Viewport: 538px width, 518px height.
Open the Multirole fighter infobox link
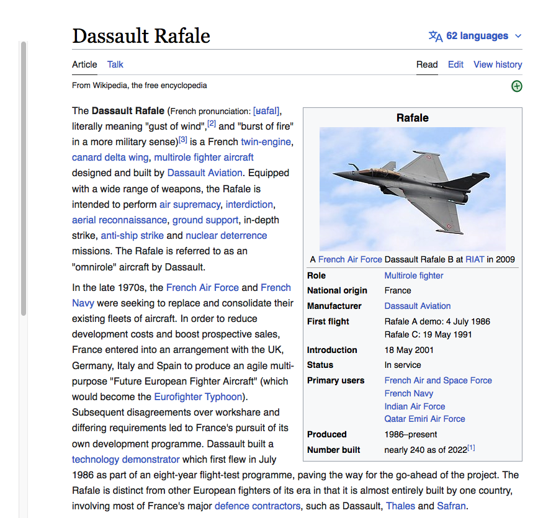(x=414, y=276)
